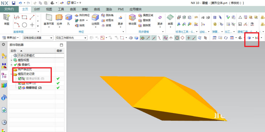The width and height of the screenshot is (265, 132).
Task: Click the 删除面 delete face button
Action: [x=144, y=25]
